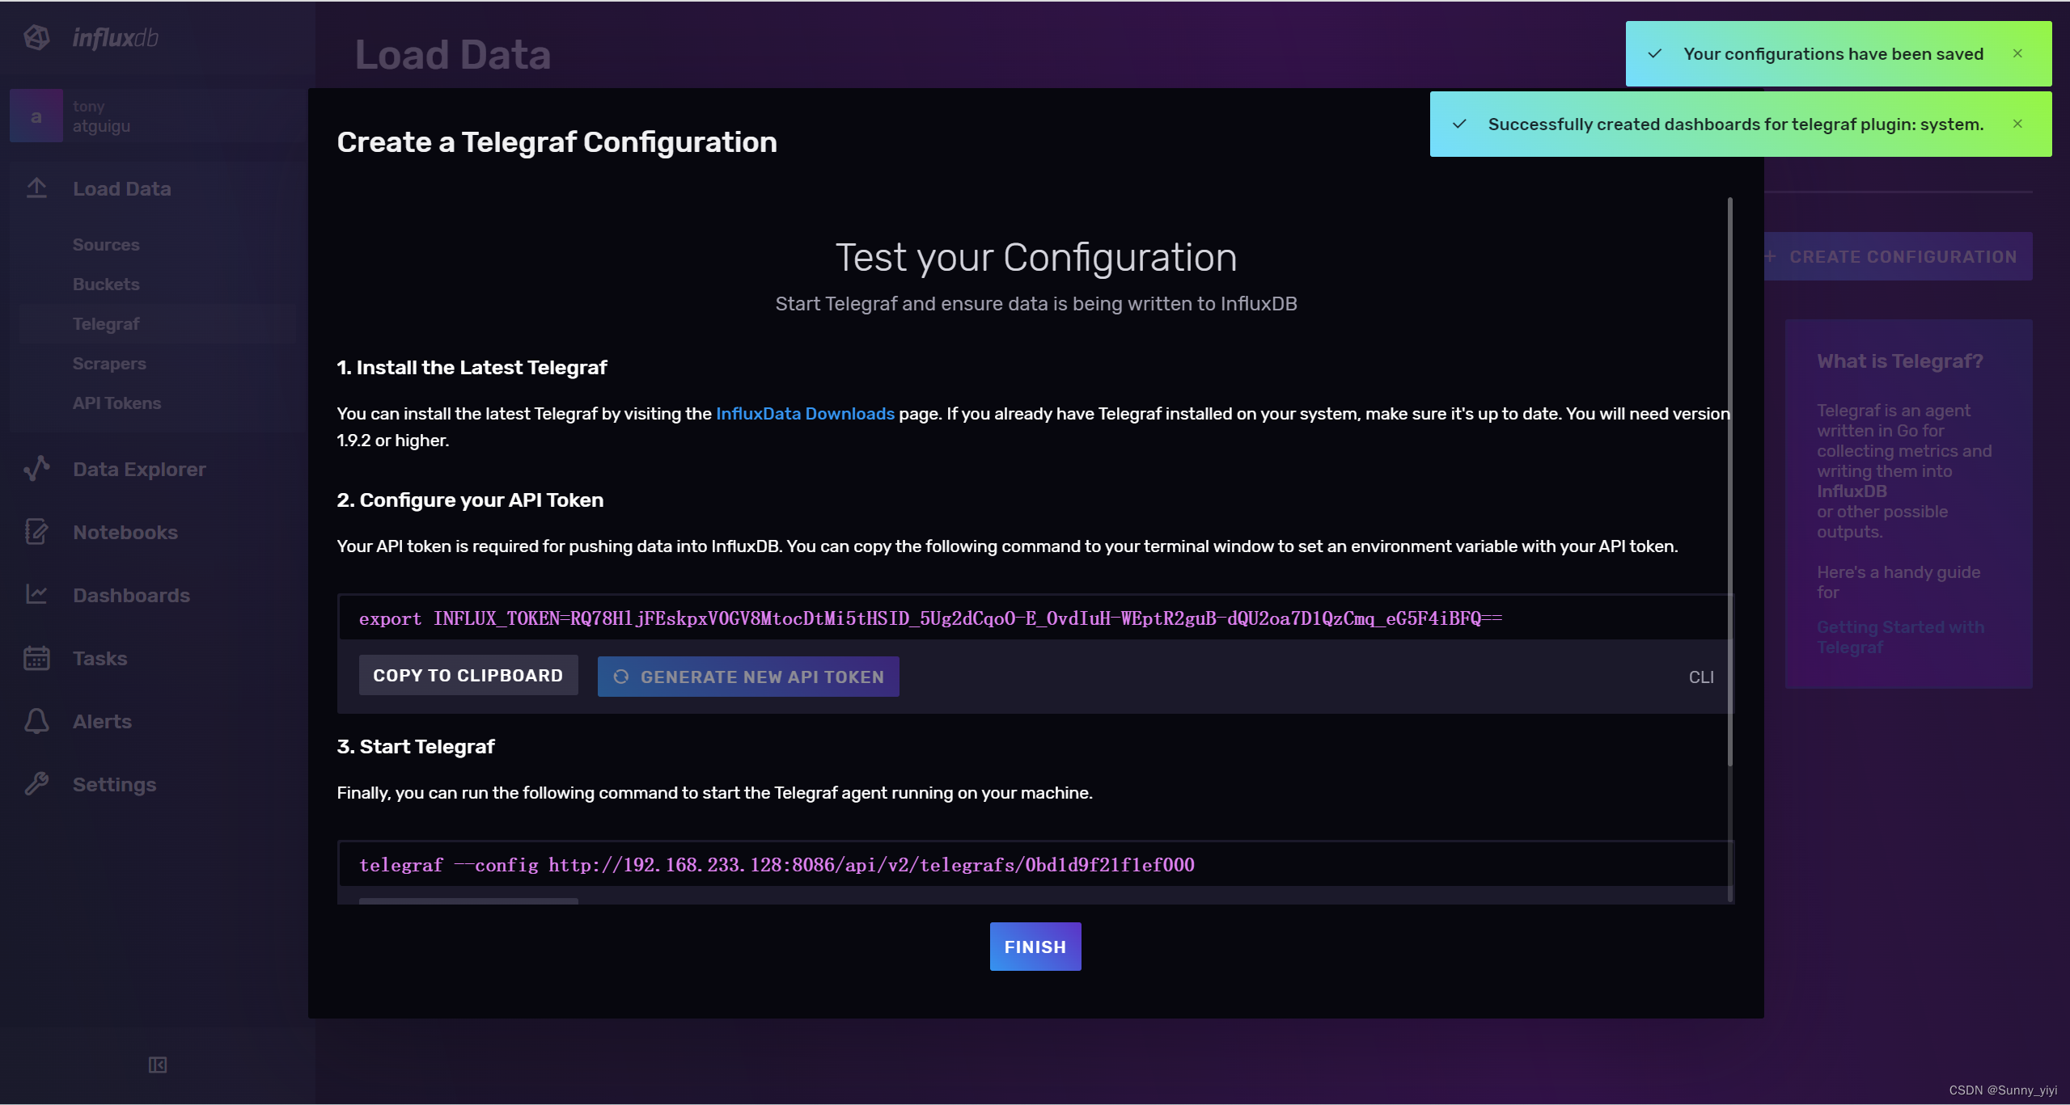The width and height of the screenshot is (2070, 1105).
Task: Go to Notebooks section
Action: (x=125, y=532)
